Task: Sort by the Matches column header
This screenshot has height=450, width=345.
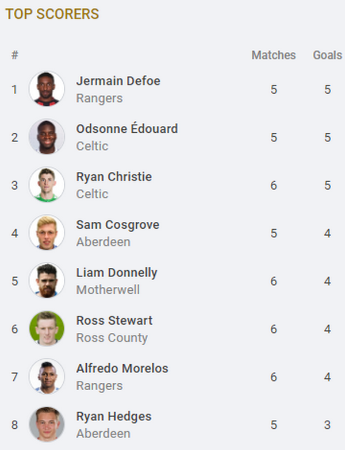Action: coord(273,55)
